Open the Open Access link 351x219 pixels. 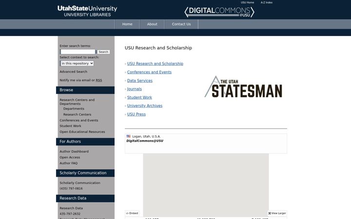click(70, 157)
